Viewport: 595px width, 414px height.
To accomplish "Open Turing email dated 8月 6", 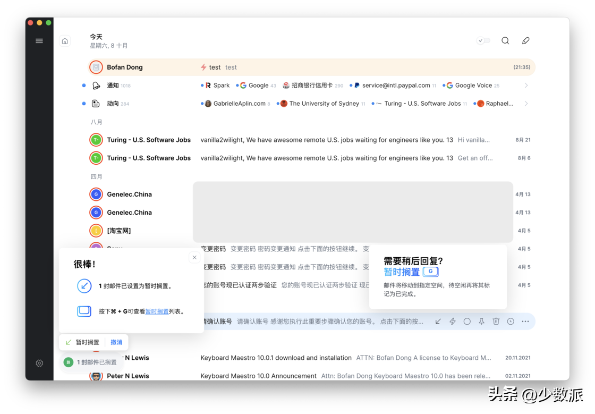I will tap(311, 158).
